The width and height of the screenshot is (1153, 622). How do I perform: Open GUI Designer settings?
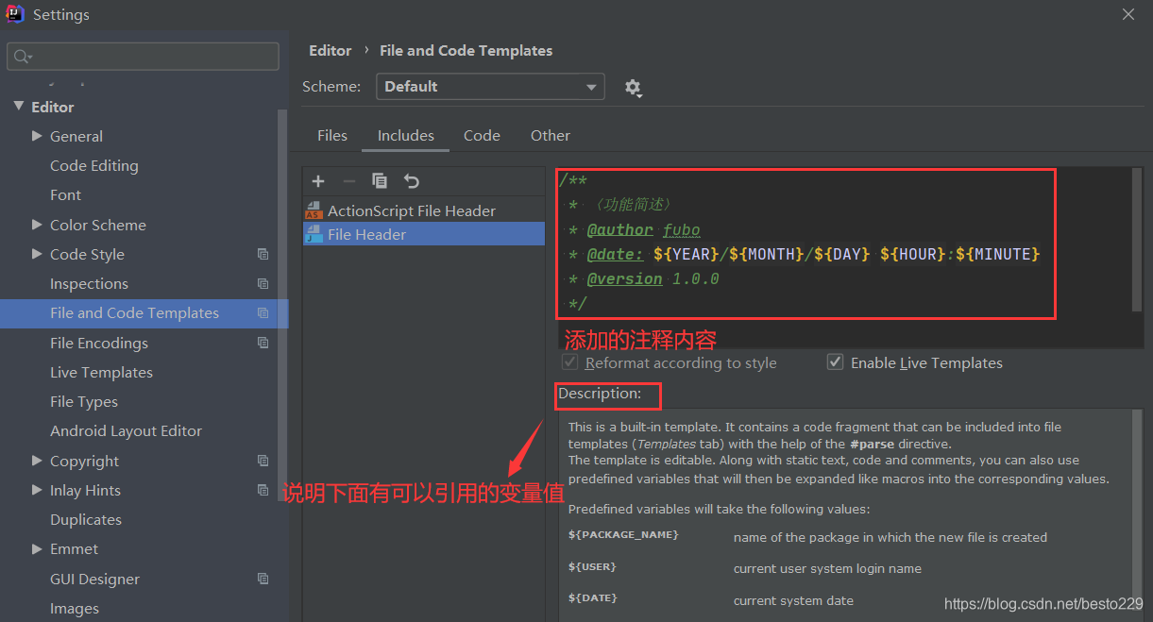click(x=94, y=579)
